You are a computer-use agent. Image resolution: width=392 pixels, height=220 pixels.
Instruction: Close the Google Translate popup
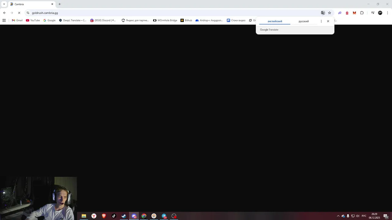(x=328, y=21)
